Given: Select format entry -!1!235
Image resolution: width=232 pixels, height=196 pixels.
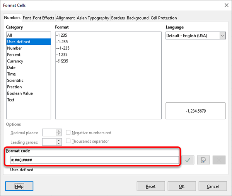Looking at the screenshot, I should point(108,61).
